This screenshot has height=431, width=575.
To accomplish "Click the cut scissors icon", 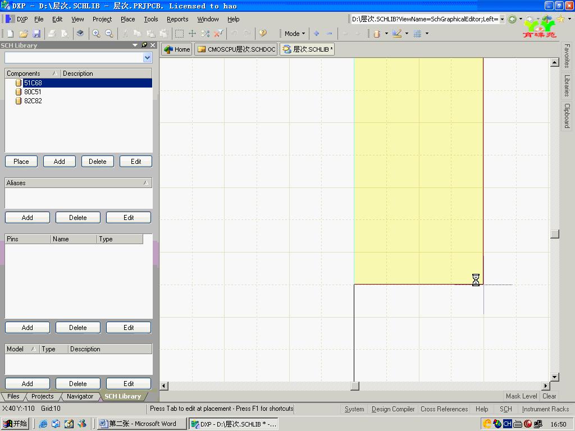I will pos(125,34).
